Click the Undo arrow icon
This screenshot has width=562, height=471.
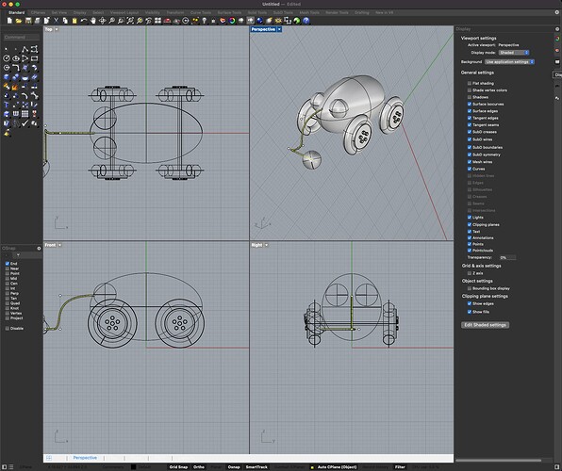coord(84,21)
